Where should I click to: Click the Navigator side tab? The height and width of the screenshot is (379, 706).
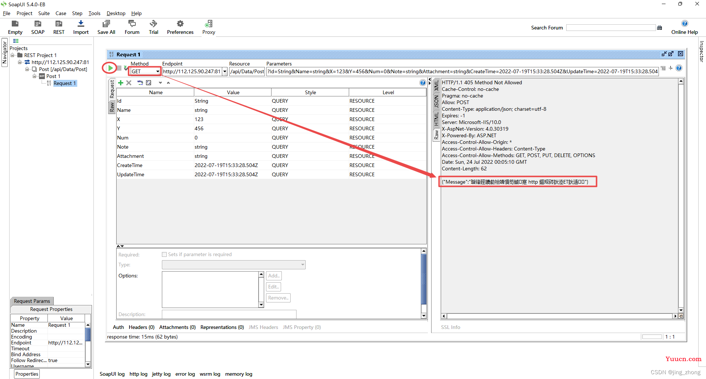point(4,52)
